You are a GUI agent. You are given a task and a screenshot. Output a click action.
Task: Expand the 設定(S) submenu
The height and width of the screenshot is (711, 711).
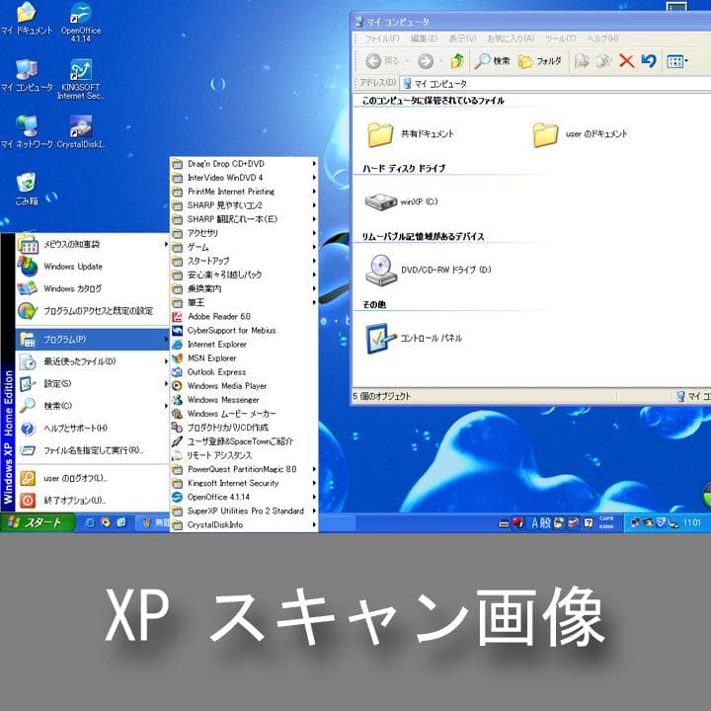pyautogui.click(x=93, y=383)
